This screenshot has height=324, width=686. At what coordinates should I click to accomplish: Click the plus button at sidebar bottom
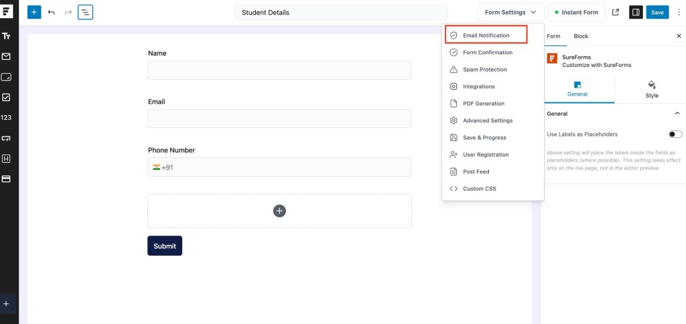[6, 304]
